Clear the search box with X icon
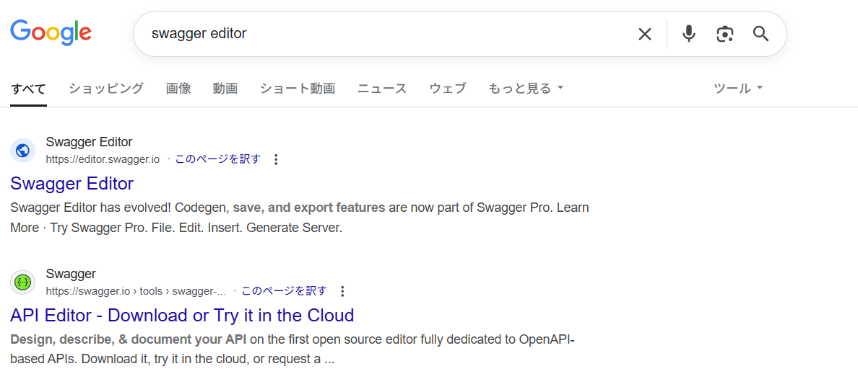Image resolution: width=858 pixels, height=392 pixels. coord(644,34)
